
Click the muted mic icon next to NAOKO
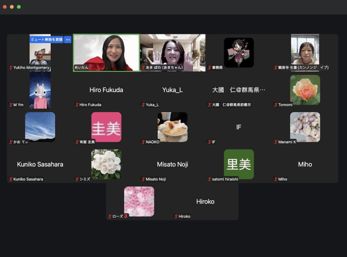pyautogui.click(x=143, y=142)
